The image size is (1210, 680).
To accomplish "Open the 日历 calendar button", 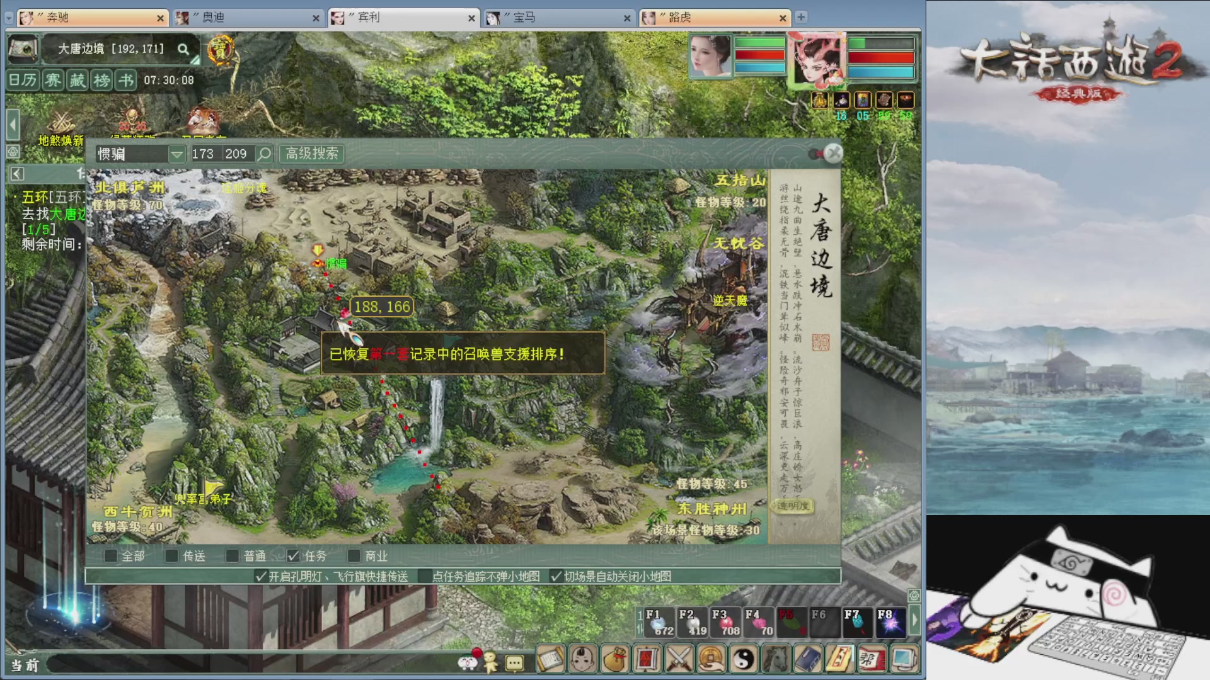I will pos(23,80).
